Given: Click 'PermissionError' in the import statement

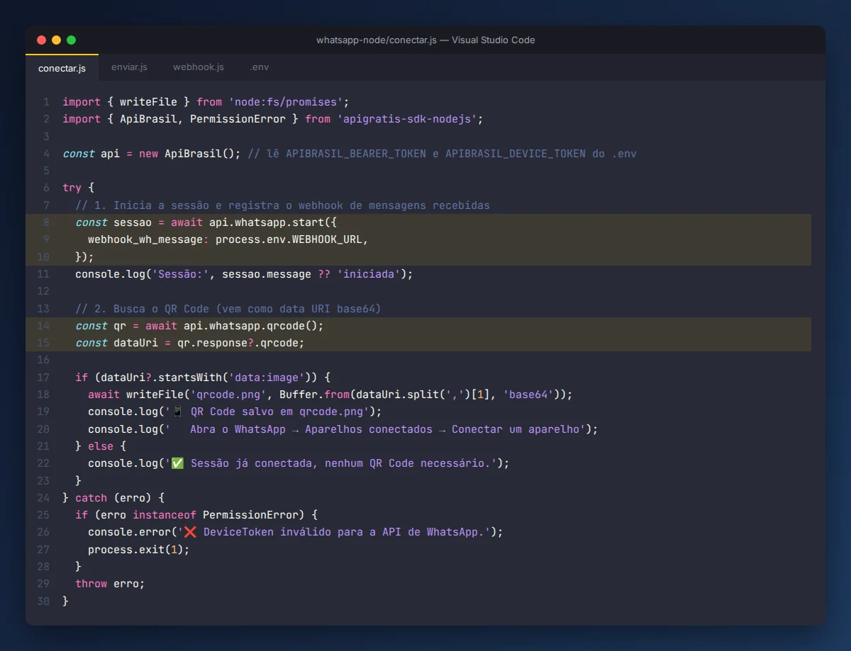Looking at the screenshot, I should [238, 119].
